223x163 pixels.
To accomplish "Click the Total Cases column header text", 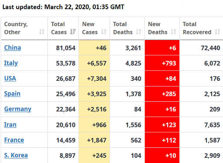I will pos(59,28).
